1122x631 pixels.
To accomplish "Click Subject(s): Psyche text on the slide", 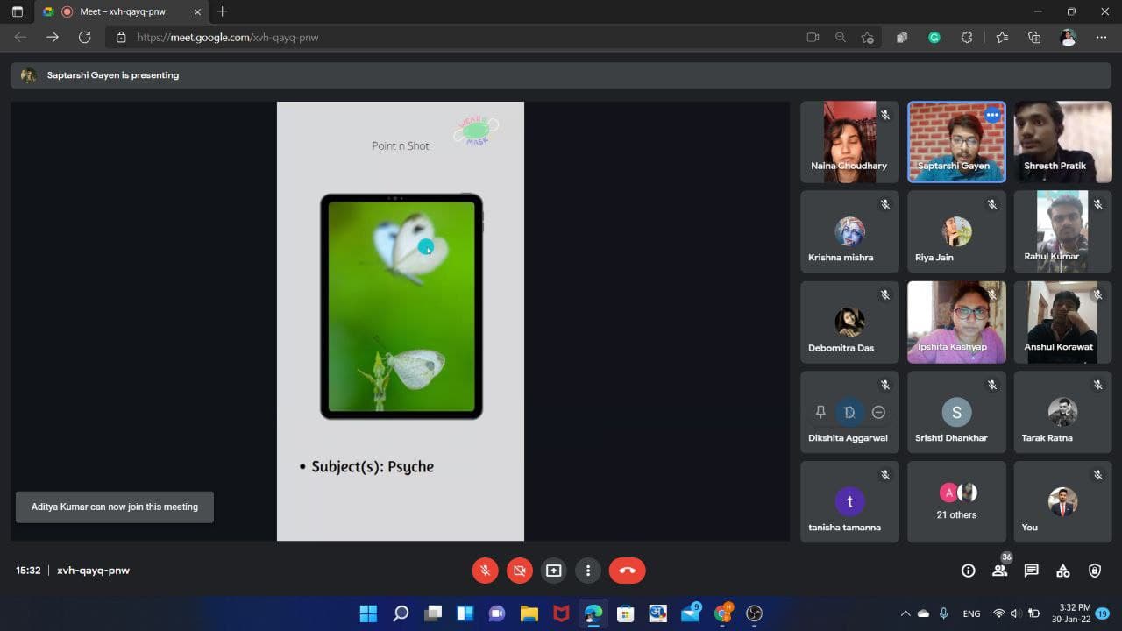I will point(373,466).
